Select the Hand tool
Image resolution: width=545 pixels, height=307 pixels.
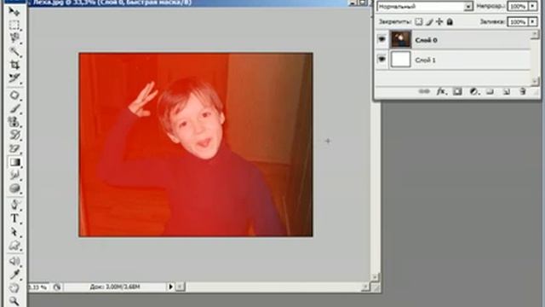[x=14, y=288]
